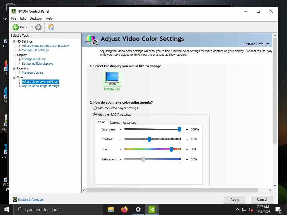Image resolution: width=287 pixels, height=215 pixels.
Task: Click the muted volume tray icon
Action: point(251,209)
